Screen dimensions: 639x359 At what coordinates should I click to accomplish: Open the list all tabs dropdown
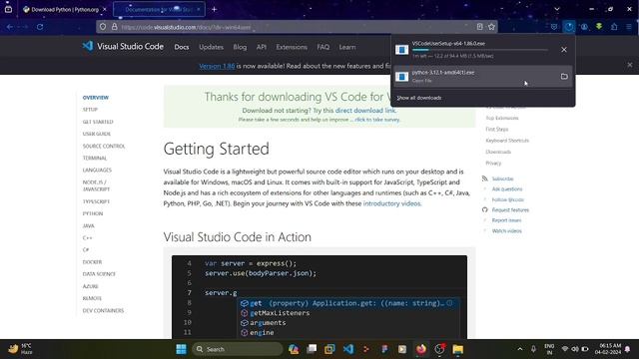(557, 9)
